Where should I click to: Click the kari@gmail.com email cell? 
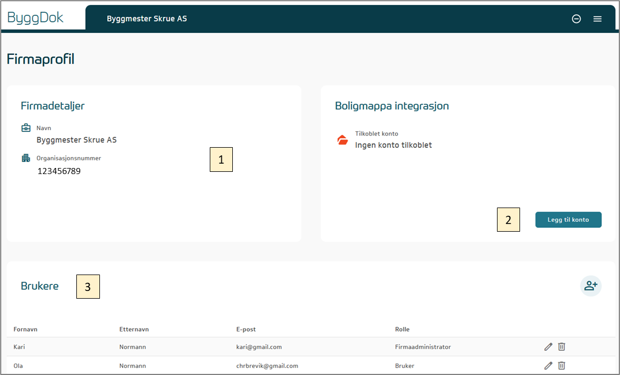coord(258,347)
